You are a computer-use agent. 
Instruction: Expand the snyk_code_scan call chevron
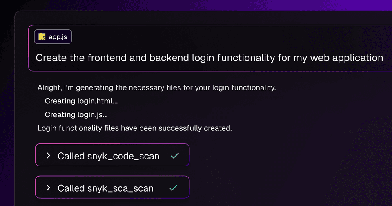coord(48,156)
